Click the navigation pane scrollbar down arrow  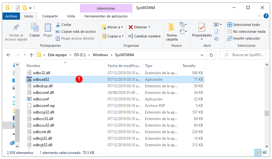(x=17, y=146)
